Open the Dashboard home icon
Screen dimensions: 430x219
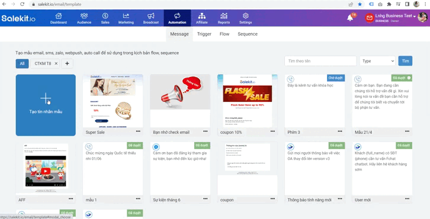[x=59, y=16]
